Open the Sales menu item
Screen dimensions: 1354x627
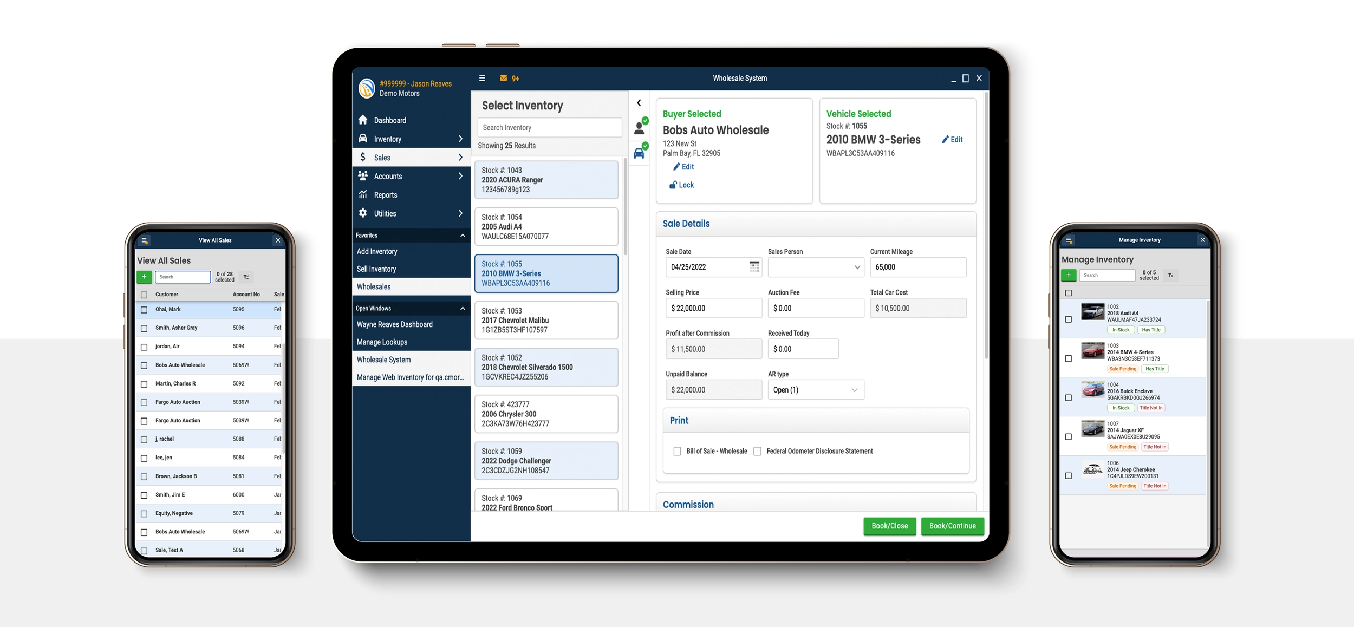tap(381, 157)
